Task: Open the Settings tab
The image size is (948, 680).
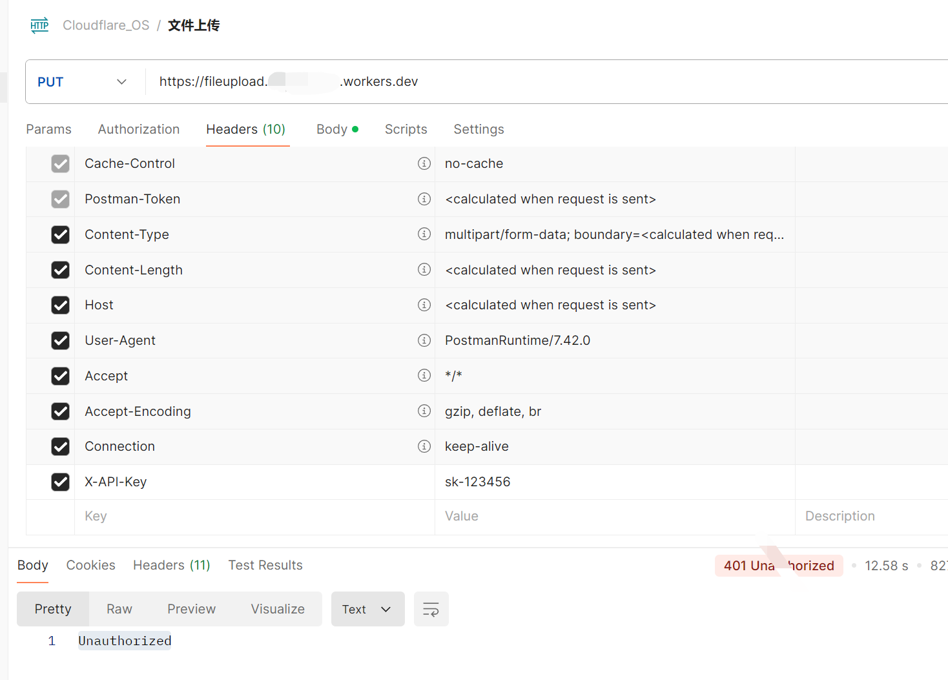Action: (x=479, y=129)
